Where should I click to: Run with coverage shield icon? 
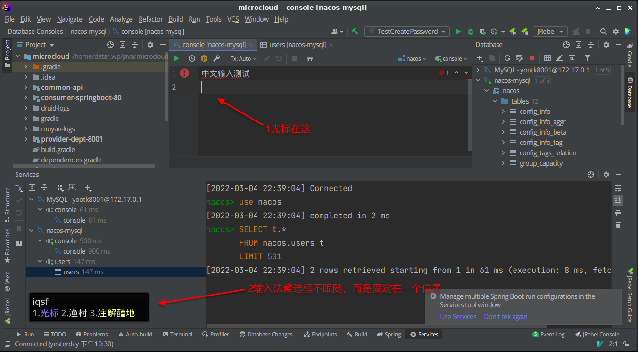482,32
